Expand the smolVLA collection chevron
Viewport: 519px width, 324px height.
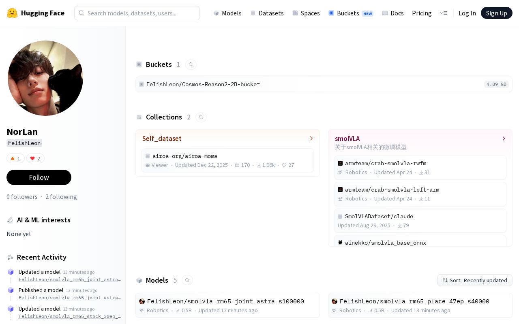pos(504,139)
